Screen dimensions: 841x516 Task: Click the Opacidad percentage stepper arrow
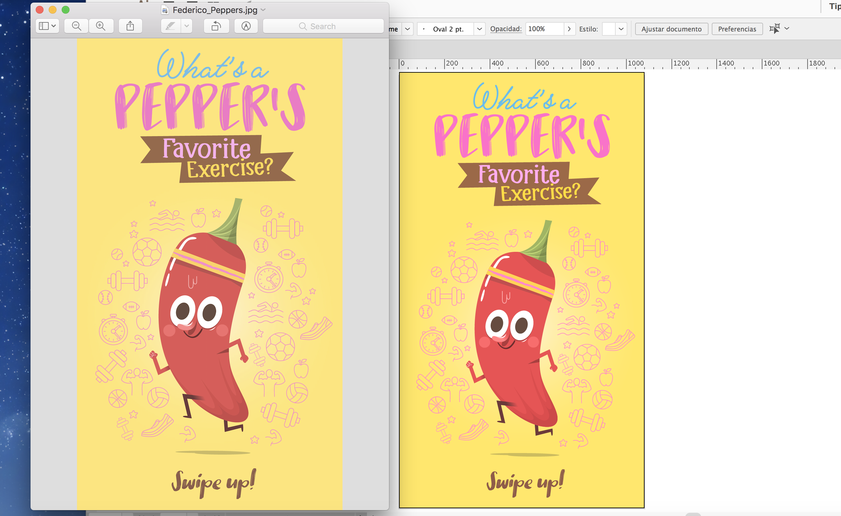[x=569, y=28]
